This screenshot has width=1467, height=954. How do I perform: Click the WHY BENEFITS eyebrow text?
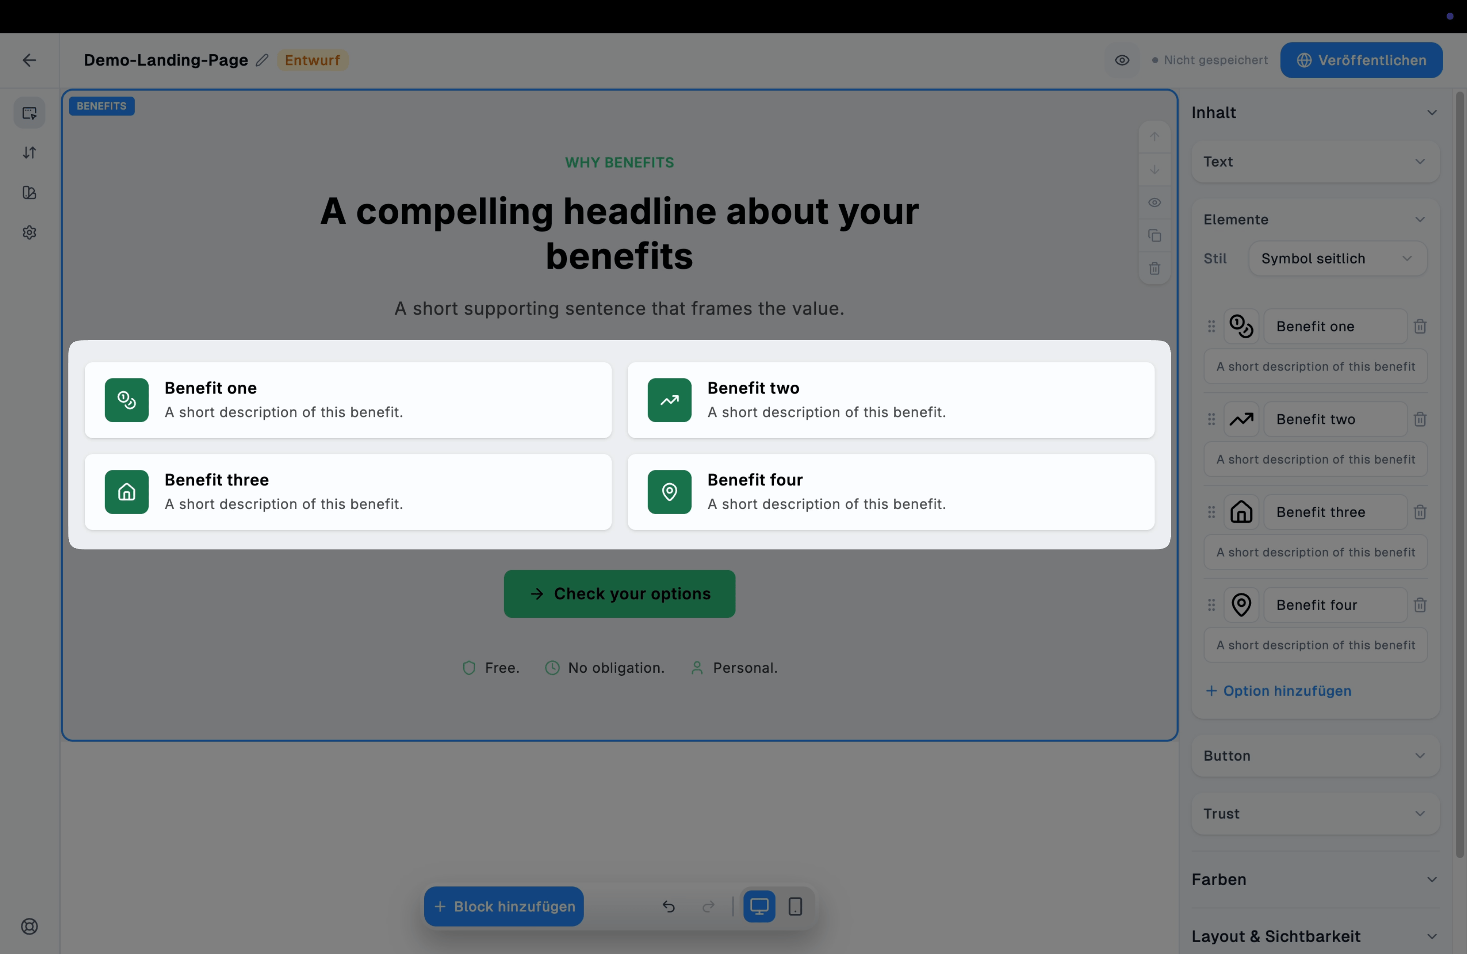tap(619, 162)
